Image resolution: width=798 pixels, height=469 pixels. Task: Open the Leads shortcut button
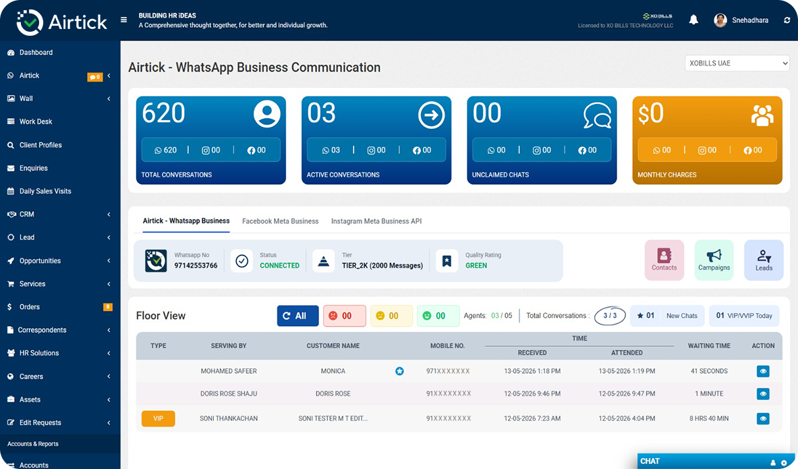(764, 260)
